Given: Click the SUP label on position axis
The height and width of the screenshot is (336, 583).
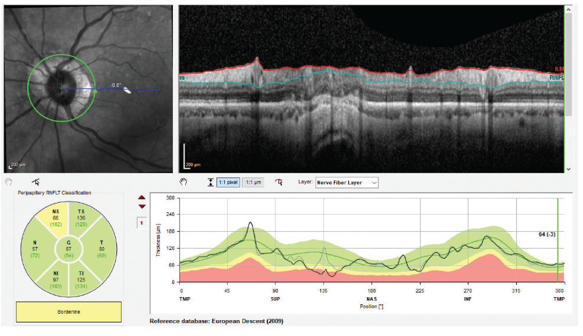Looking at the screenshot, I should pyautogui.click(x=275, y=299).
